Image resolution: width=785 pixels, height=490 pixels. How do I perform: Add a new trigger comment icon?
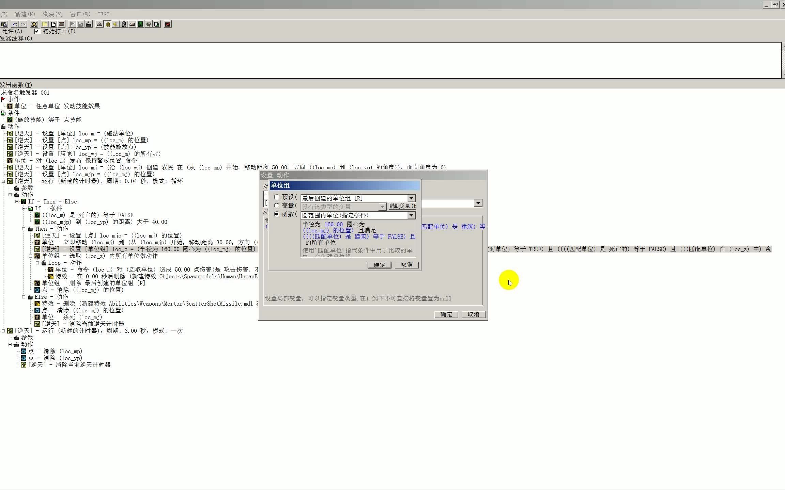[x=61, y=24]
